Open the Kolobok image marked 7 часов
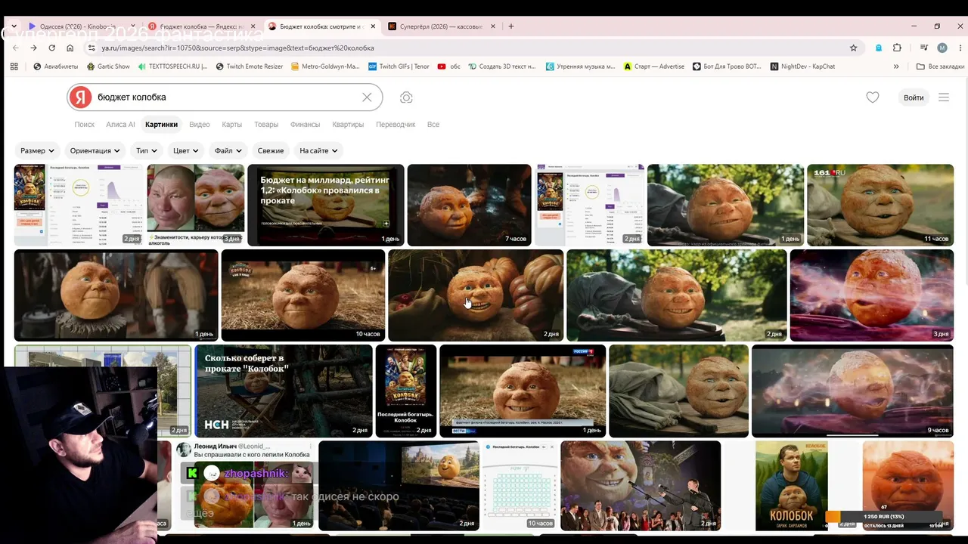Screen dimensions: 968x544 470,205
